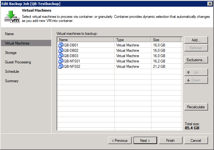
Task: Click the QB-DB01 virtual machine icon
Action: tap(61, 45)
